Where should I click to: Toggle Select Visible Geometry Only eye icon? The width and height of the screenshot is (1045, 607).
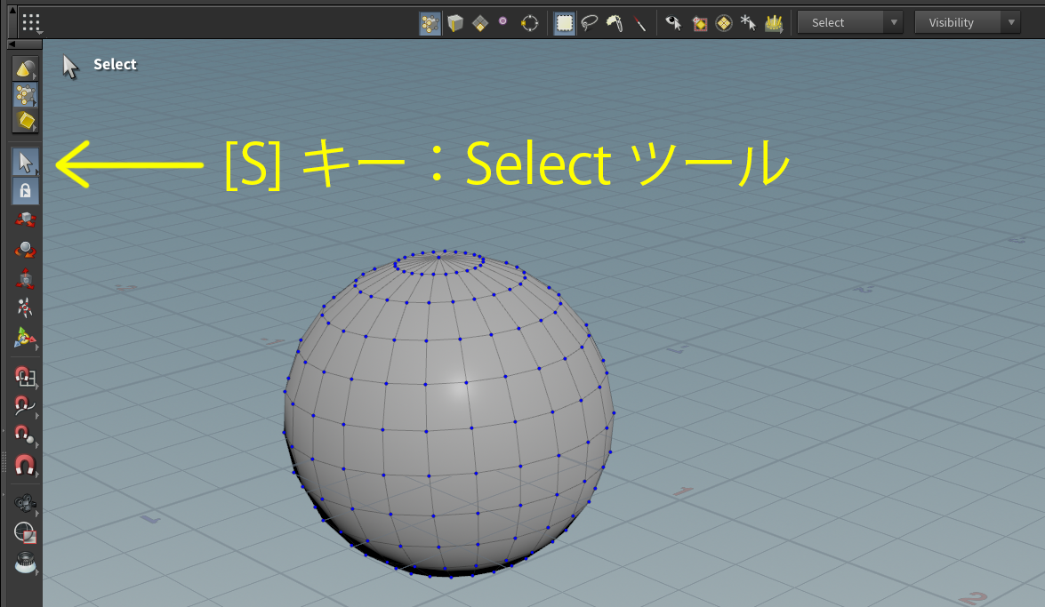click(673, 23)
